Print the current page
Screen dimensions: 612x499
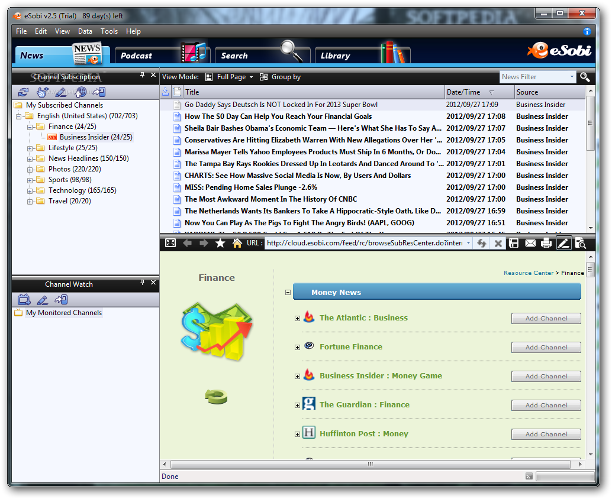coord(546,243)
